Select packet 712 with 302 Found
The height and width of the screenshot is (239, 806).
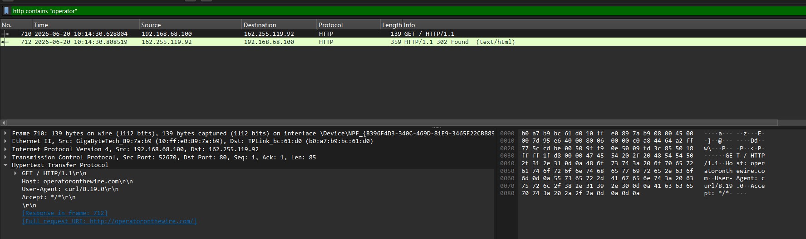click(403, 42)
